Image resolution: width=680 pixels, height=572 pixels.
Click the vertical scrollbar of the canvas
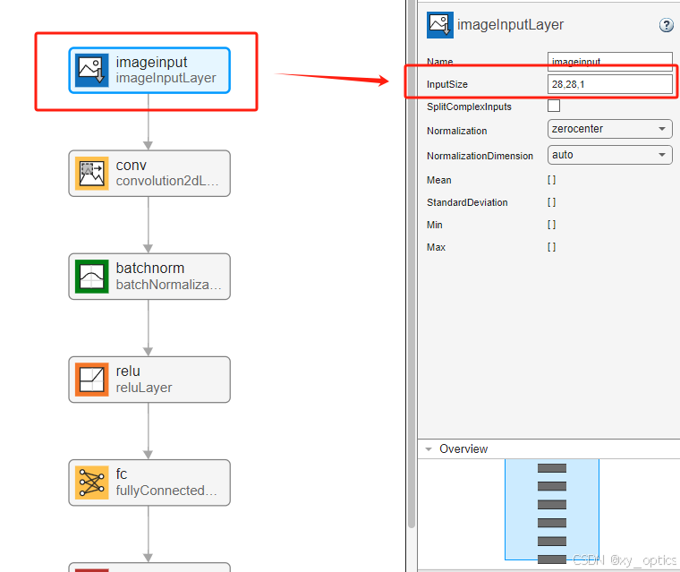(x=411, y=264)
